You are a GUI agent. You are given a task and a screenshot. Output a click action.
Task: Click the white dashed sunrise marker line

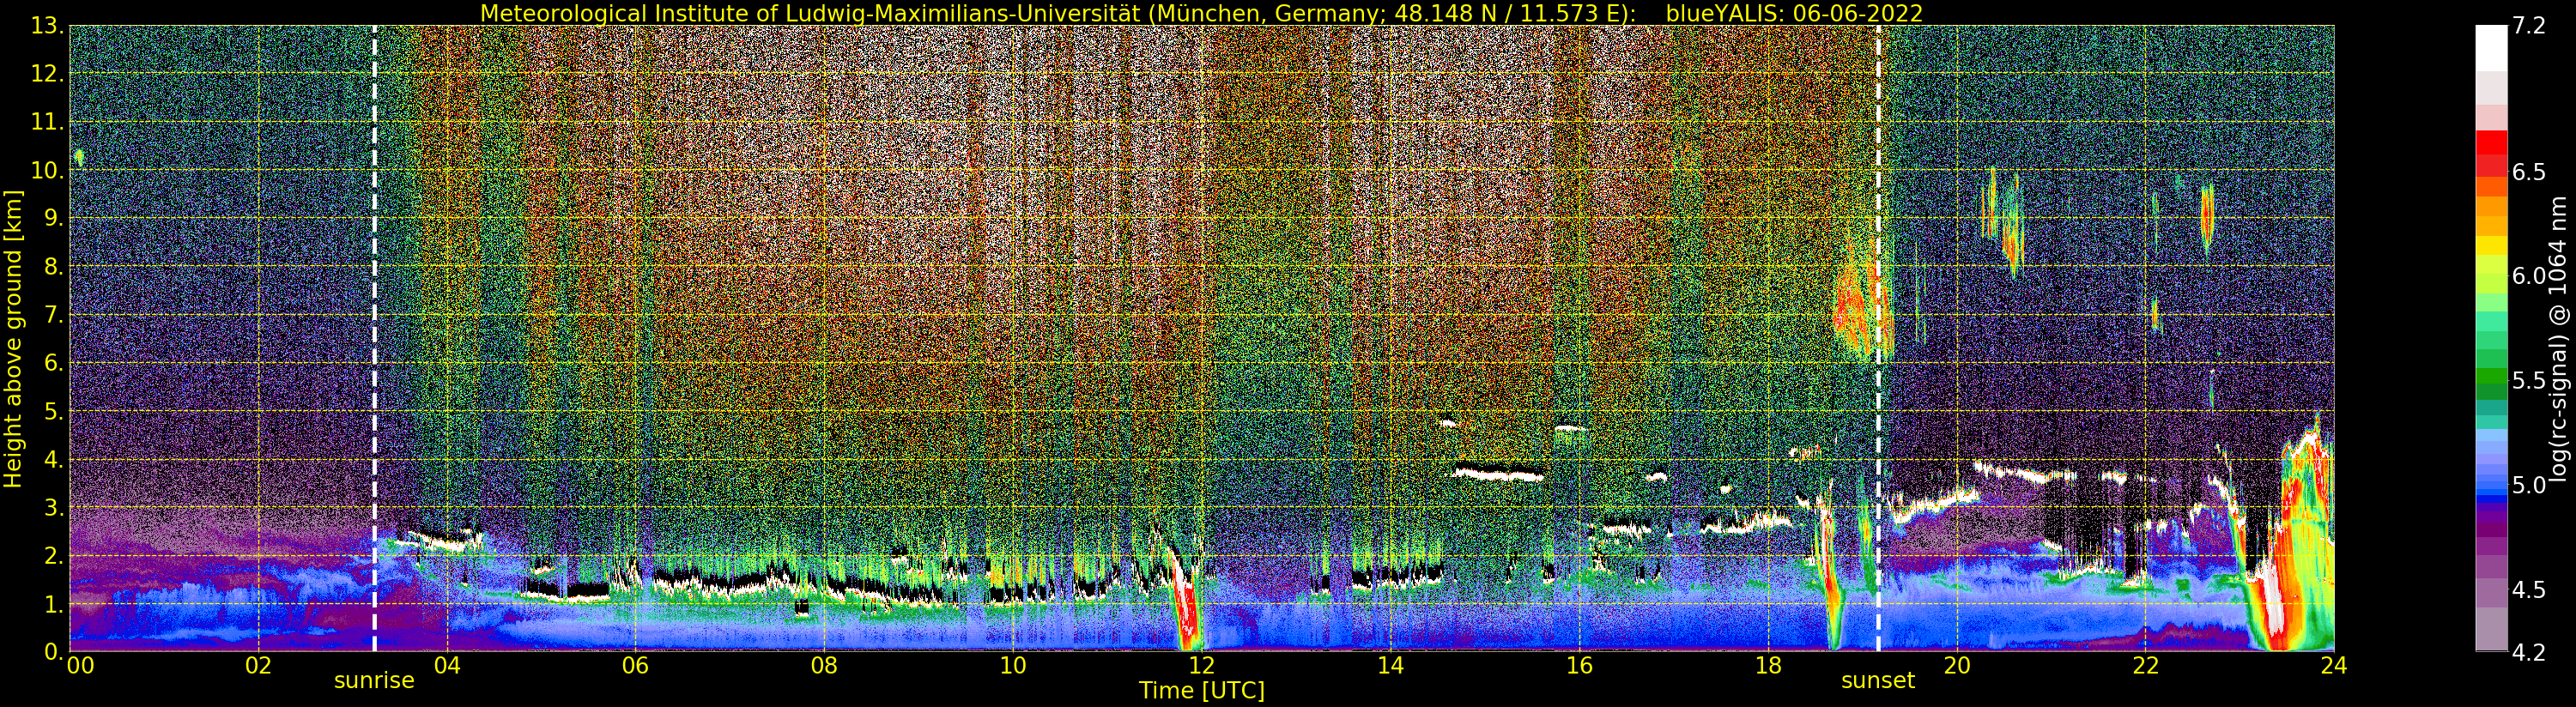pos(374,338)
